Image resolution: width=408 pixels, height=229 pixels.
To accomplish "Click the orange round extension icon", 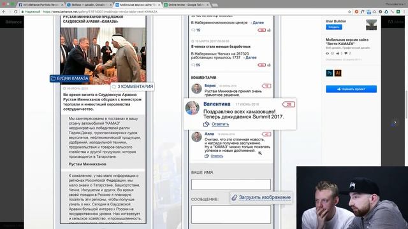I will click(x=356, y=11).
